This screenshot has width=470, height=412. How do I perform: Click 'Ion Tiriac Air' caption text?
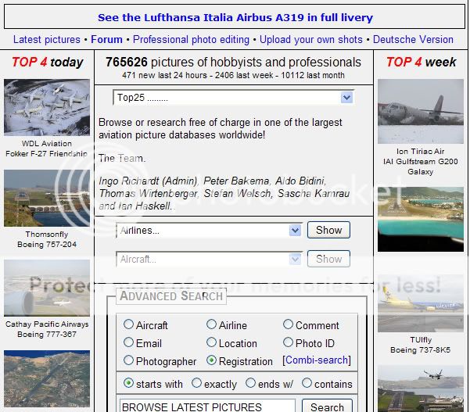coord(421,152)
